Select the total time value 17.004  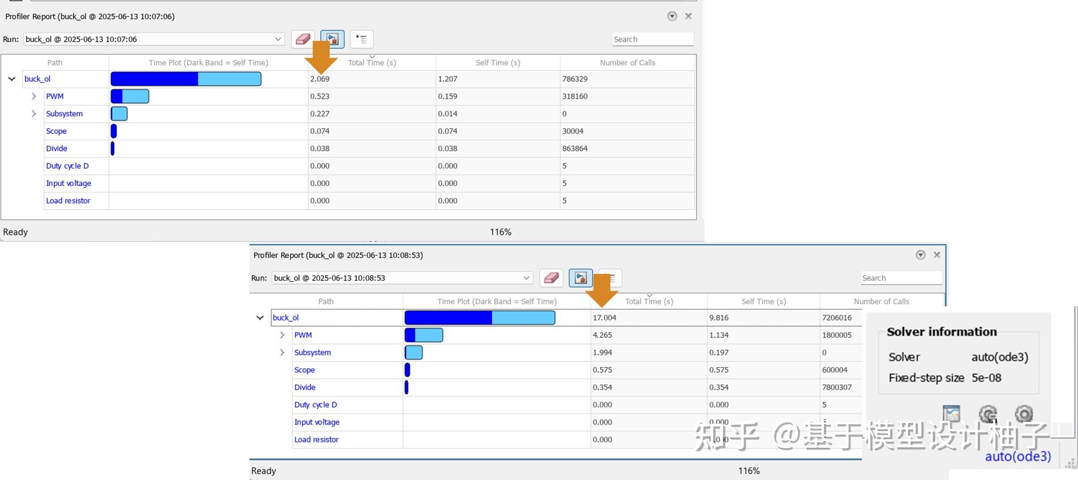(604, 318)
